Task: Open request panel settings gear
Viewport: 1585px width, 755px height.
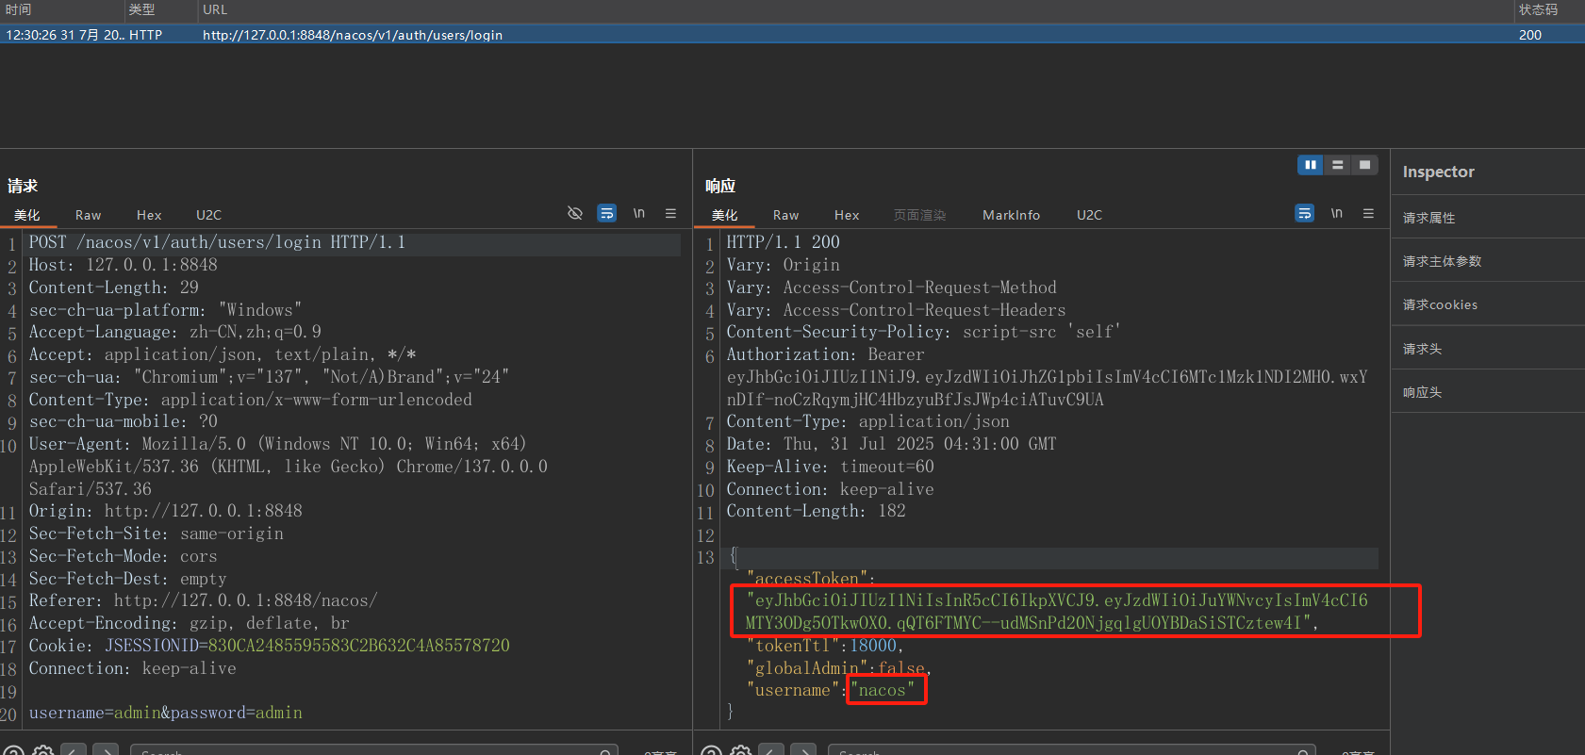Action: [43, 750]
